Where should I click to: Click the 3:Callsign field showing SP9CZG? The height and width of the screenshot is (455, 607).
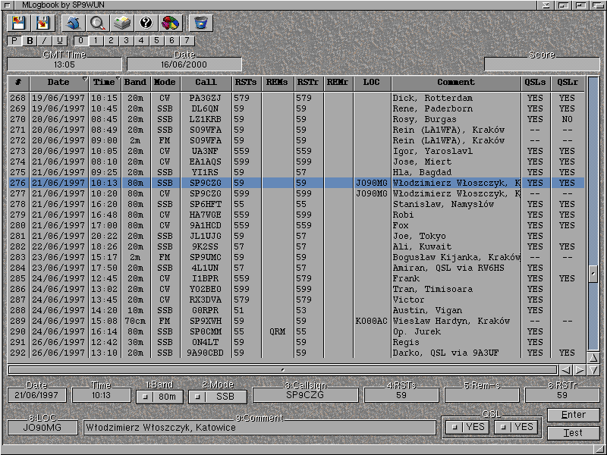(305, 395)
